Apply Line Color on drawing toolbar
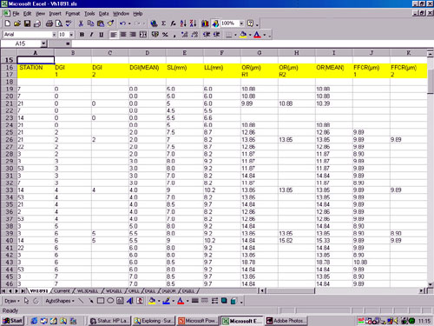Screen dimensions: 434x326 (166, 301)
